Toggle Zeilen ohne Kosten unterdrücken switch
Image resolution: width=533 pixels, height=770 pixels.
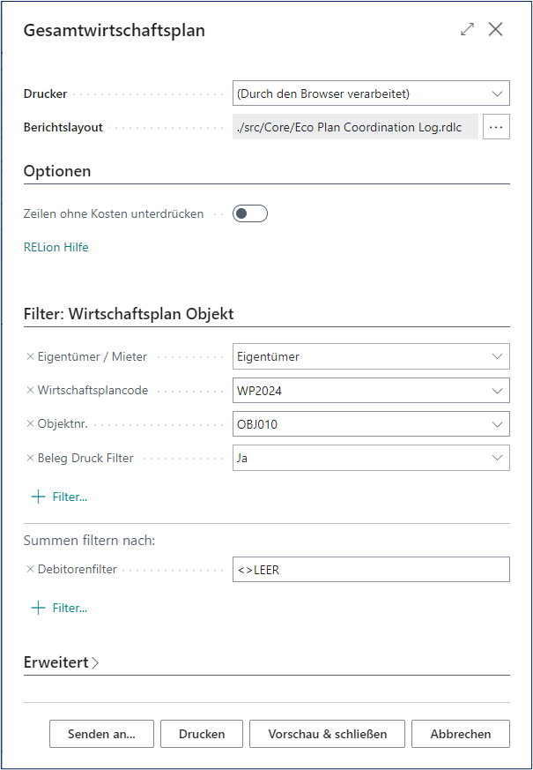(x=249, y=213)
